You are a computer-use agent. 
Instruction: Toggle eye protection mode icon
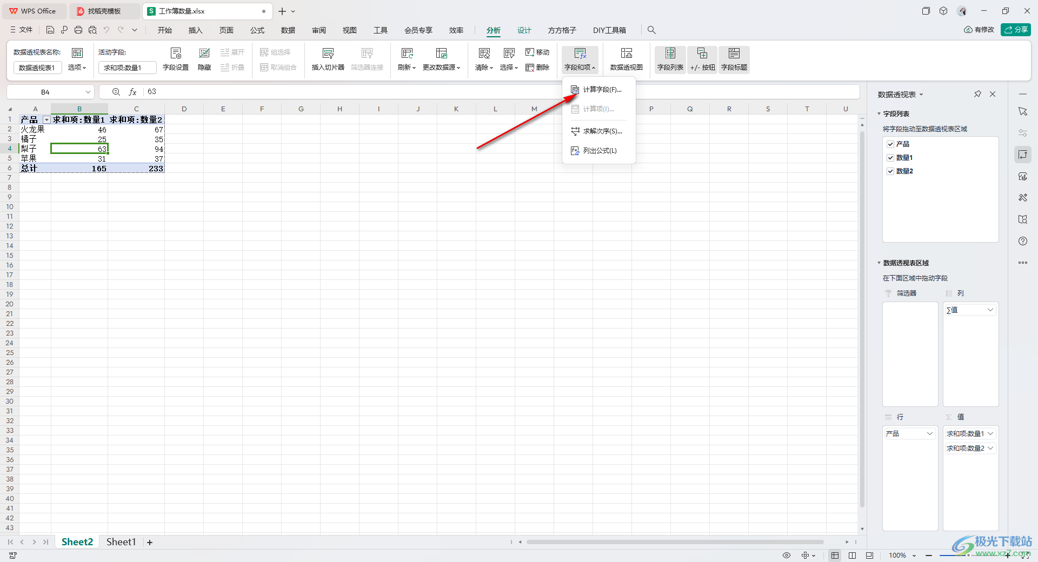787,556
